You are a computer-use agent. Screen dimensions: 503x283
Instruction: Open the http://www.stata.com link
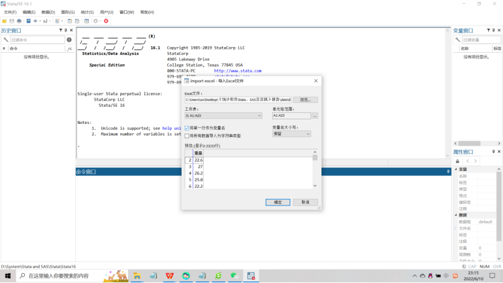pyautogui.click(x=238, y=70)
